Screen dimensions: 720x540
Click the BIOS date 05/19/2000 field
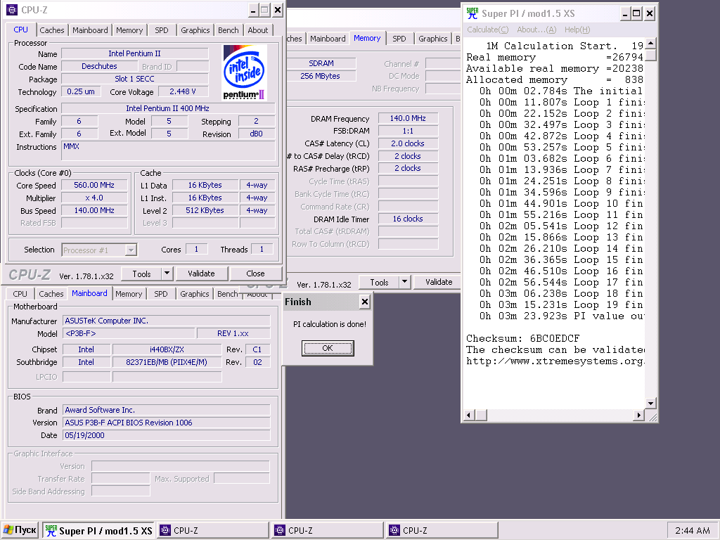click(x=166, y=435)
